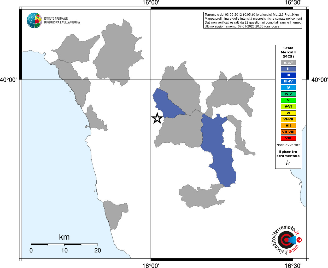Screen dimensions: 328x268
Task: Select the n.a.* gray legend swatch
Action: click(x=288, y=63)
